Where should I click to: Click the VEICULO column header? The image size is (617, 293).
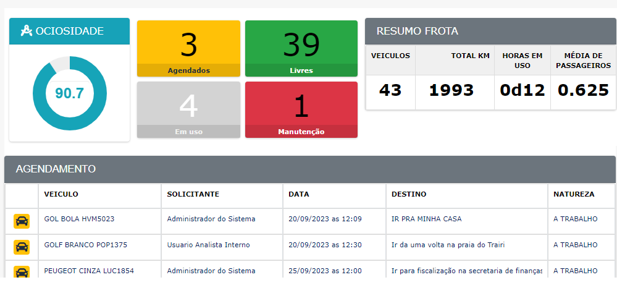61,194
